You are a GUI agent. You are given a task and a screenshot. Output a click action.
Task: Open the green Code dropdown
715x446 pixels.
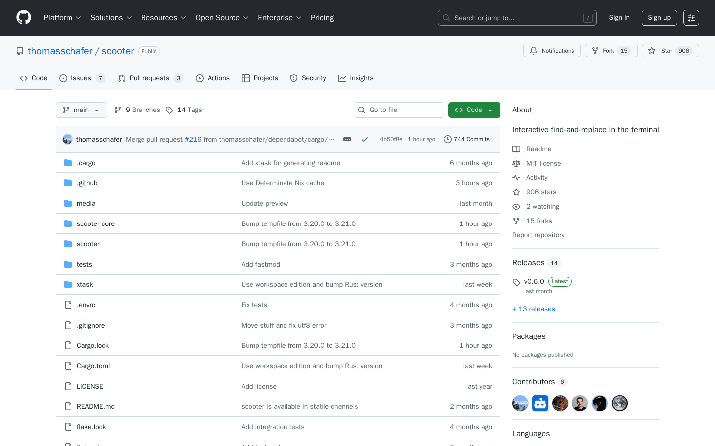pyautogui.click(x=474, y=110)
